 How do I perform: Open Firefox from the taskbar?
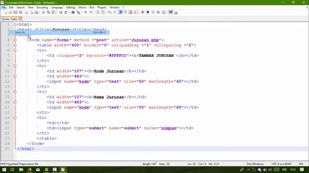(29, 170)
